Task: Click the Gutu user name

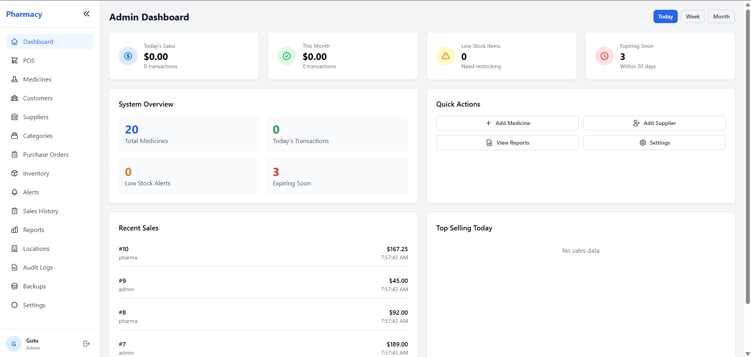Action: click(33, 341)
